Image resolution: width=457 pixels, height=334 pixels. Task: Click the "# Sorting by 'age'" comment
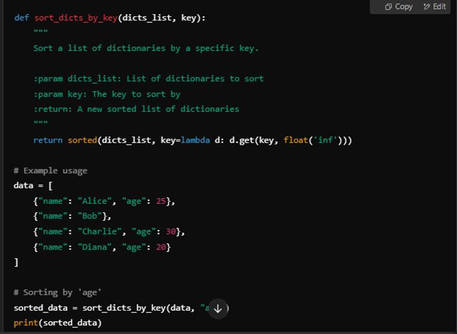point(57,292)
